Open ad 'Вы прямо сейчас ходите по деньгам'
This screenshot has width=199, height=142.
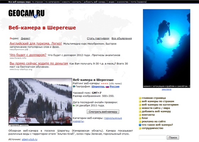[39, 64]
